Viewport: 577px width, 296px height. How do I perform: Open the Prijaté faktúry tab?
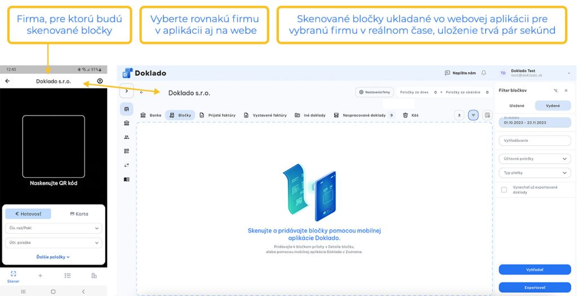[x=217, y=115]
